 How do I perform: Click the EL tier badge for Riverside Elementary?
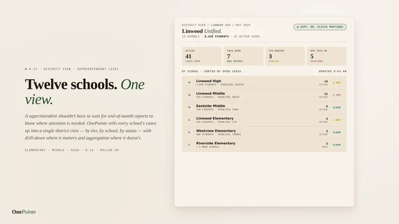(190, 145)
